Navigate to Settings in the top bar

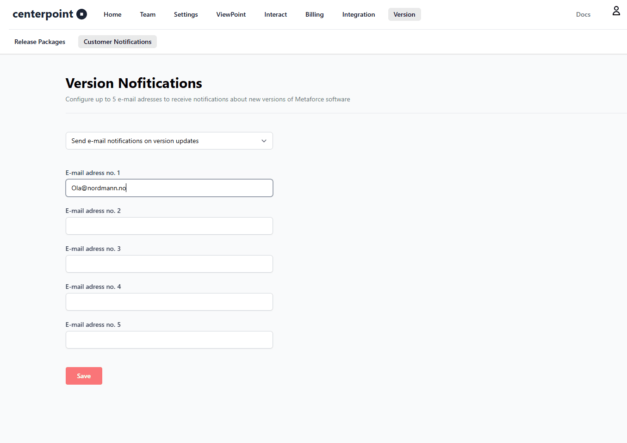(x=186, y=14)
